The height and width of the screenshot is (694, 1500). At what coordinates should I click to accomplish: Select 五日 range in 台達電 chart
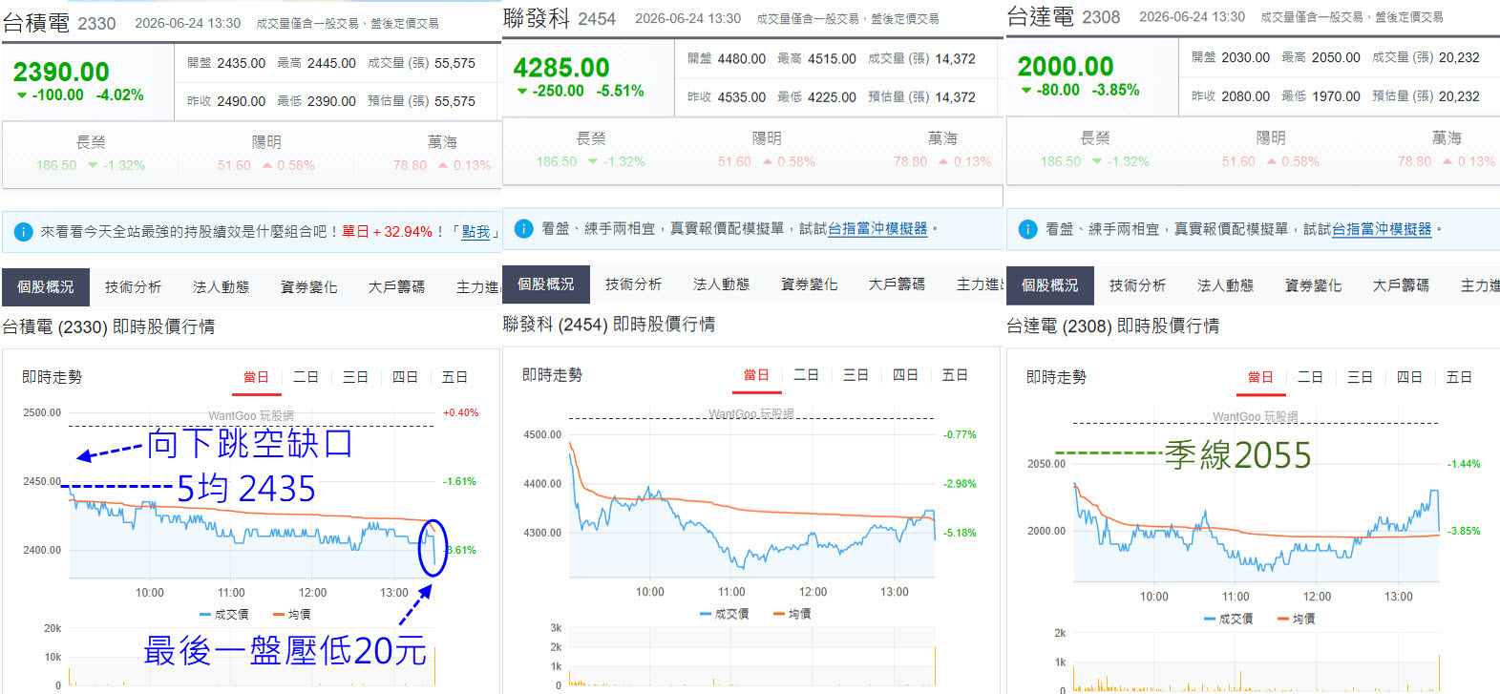click(x=1459, y=377)
